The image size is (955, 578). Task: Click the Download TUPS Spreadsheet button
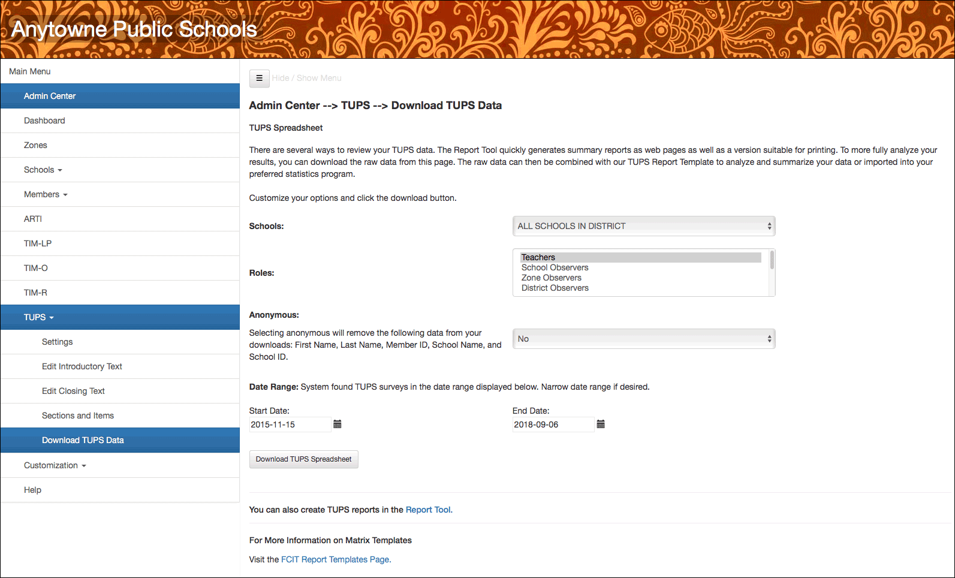click(303, 459)
